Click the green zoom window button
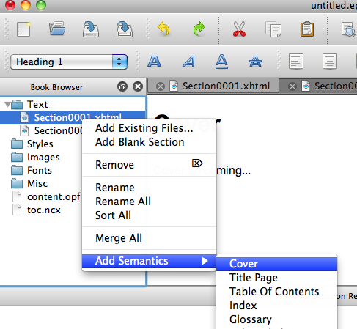The width and height of the screenshot is (357, 329). (x=41, y=5)
